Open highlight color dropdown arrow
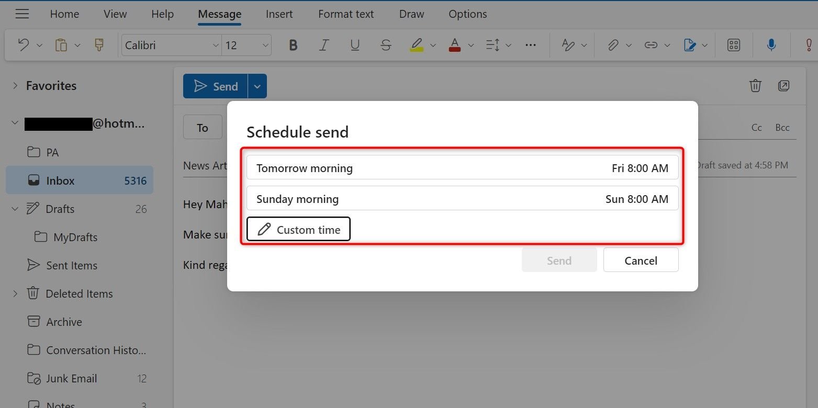The image size is (818, 408). tap(433, 46)
